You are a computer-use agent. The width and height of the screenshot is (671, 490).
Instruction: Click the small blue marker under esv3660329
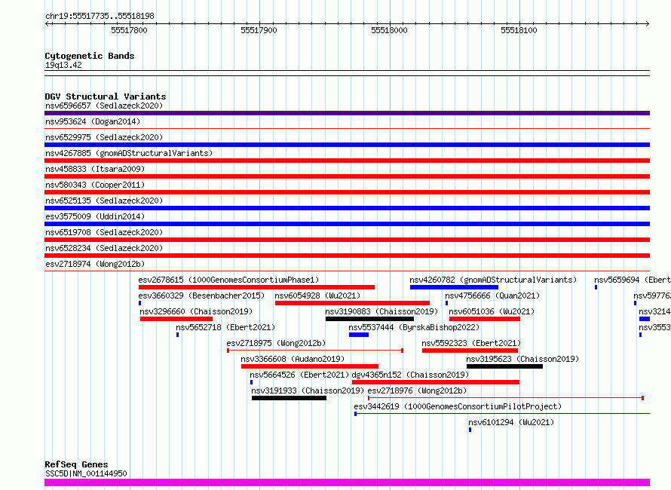(140, 303)
